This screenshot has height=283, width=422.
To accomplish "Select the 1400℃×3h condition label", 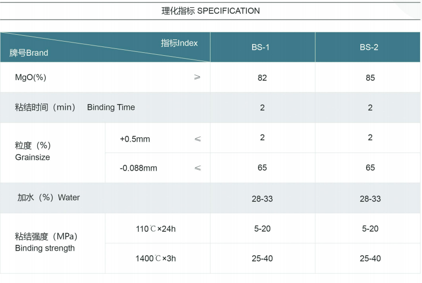I will (x=156, y=258).
